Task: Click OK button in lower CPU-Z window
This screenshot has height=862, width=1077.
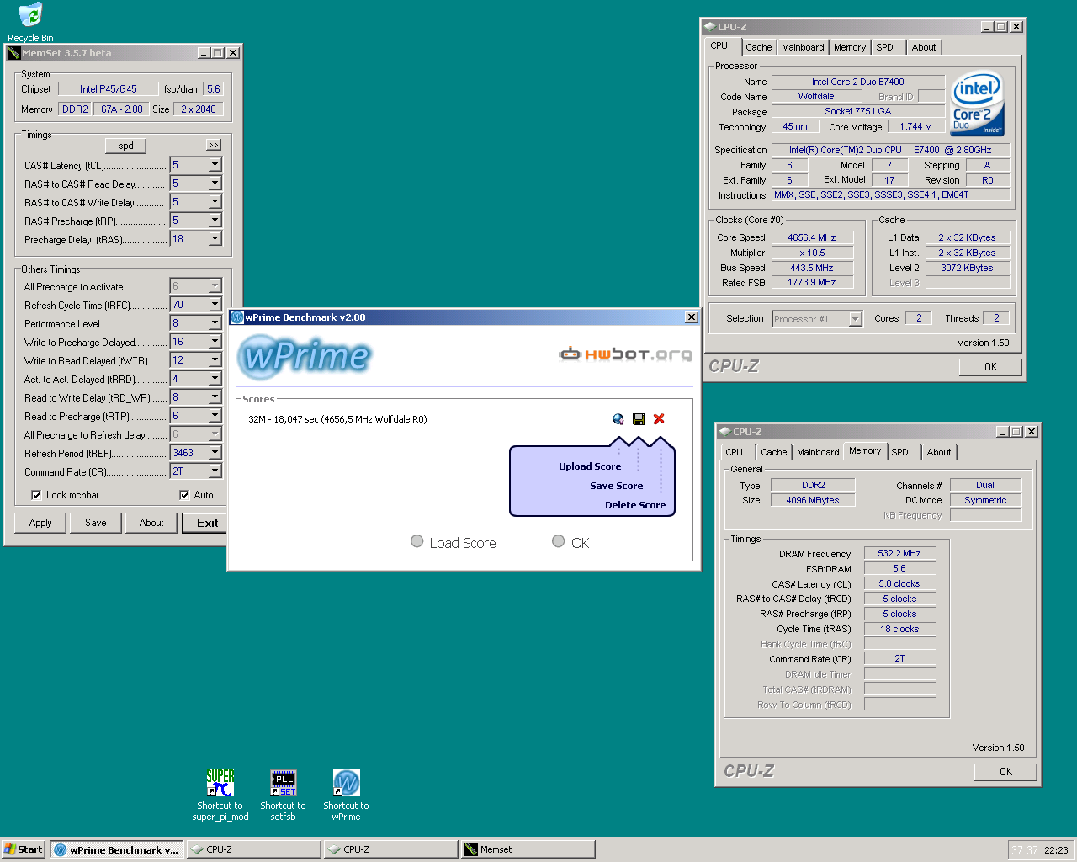Action: pyautogui.click(x=1005, y=772)
